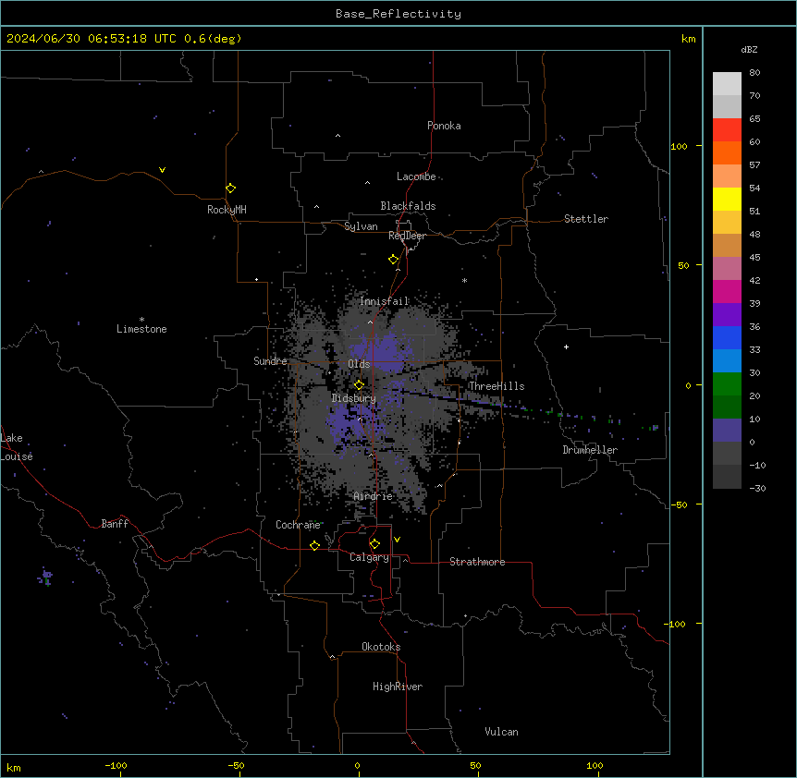Click the Drumheller town label
797x778 pixels.
(x=590, y=450)
